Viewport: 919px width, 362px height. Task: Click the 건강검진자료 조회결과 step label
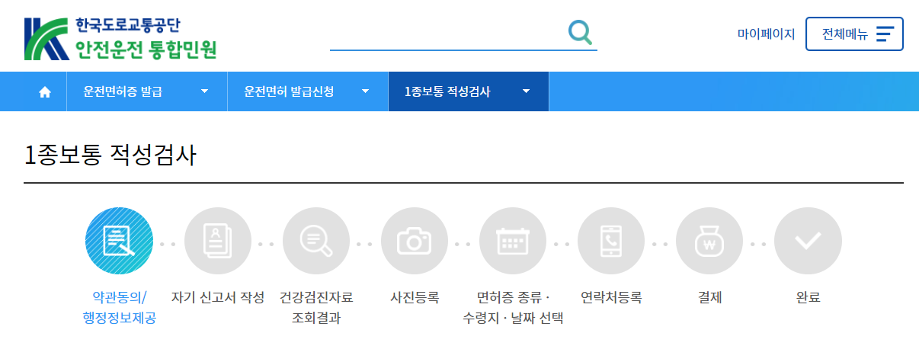316,308
